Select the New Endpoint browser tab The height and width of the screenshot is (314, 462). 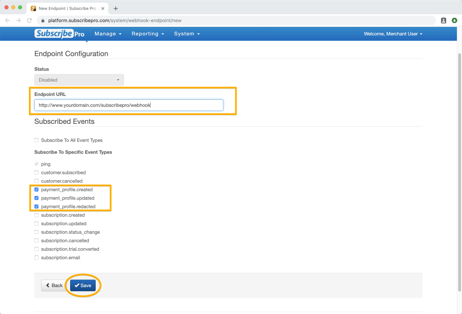tap(67, 9)
